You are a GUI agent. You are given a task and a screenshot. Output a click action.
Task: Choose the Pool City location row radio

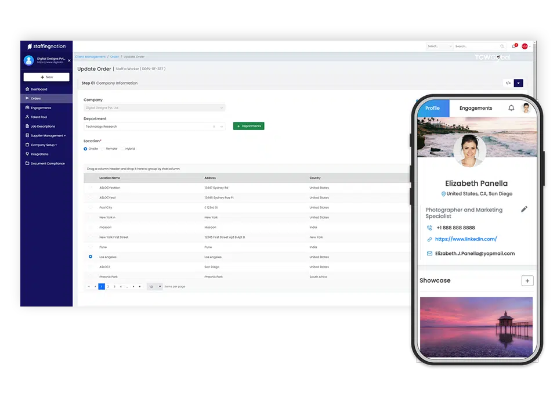click(90, 207)
